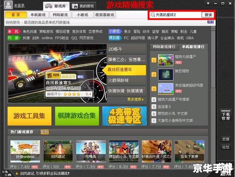Open the 咕噜岛 game thumbnail
The width and height of the screenshot is (235, 177).
tap(91, 151)
